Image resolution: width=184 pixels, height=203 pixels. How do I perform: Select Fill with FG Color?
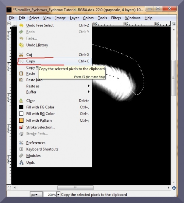point(54,107)
